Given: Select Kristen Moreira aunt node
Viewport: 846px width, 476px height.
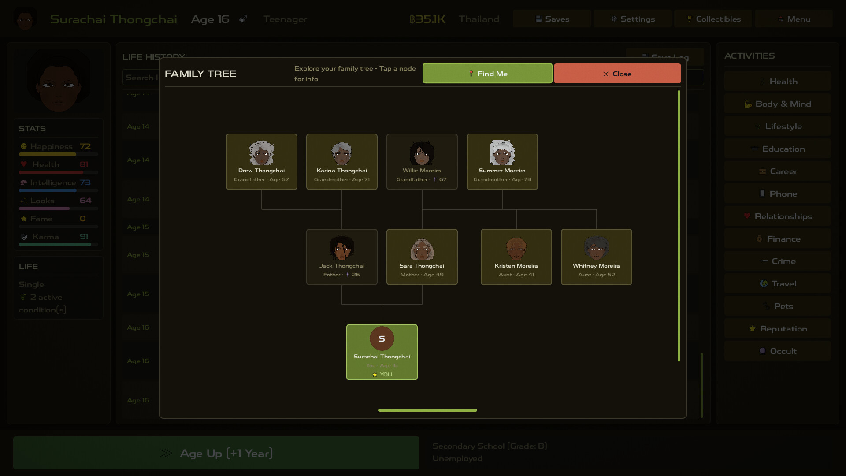Looking at the screenshot, I should click(516, 257).
